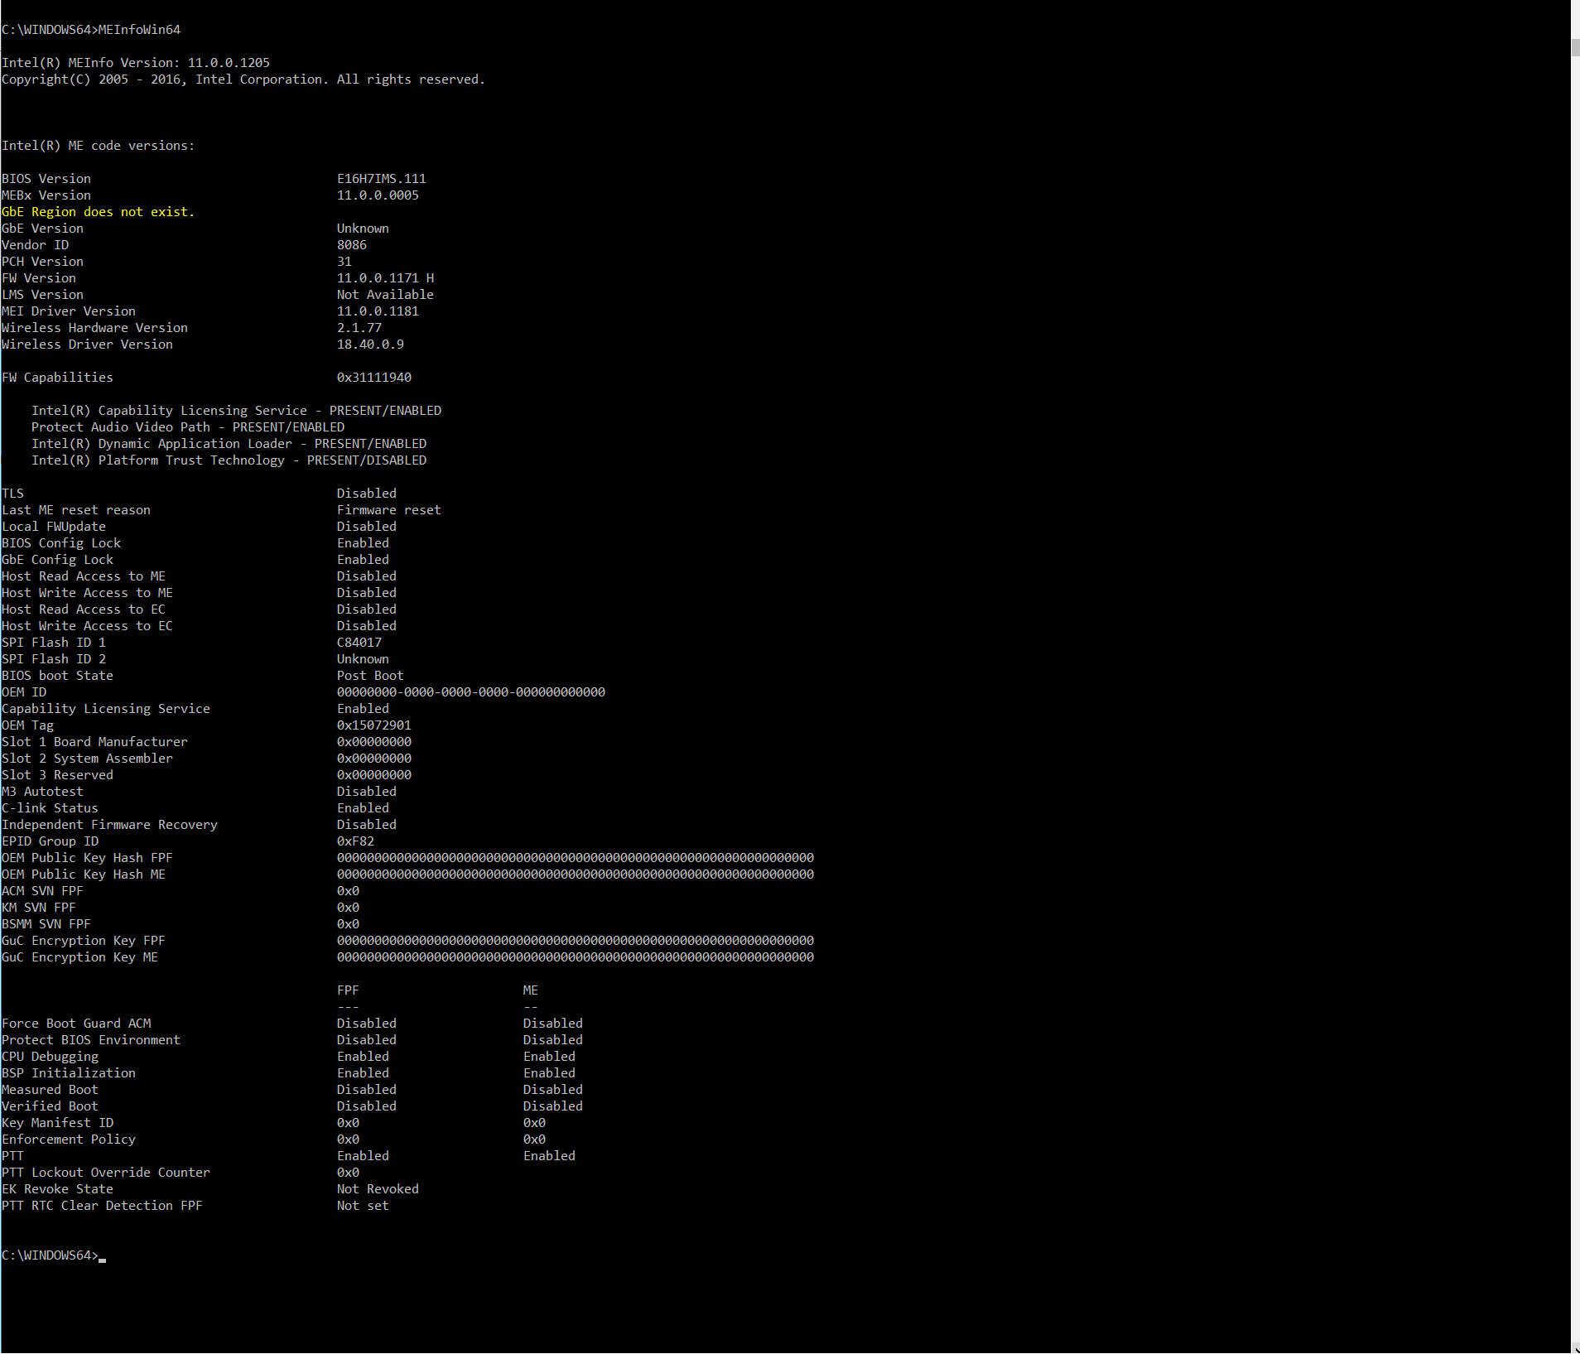Click the 'Enforcement Policy' label
This screenshot has height=1354, width=1580.
[x=69, y=1140]
